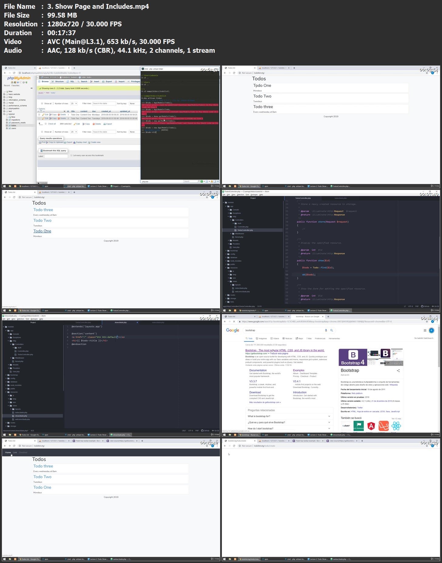The image size is (442, 563).
Task: Open Bootstrap - The most popular HTML result link
Action: point(285,350)
